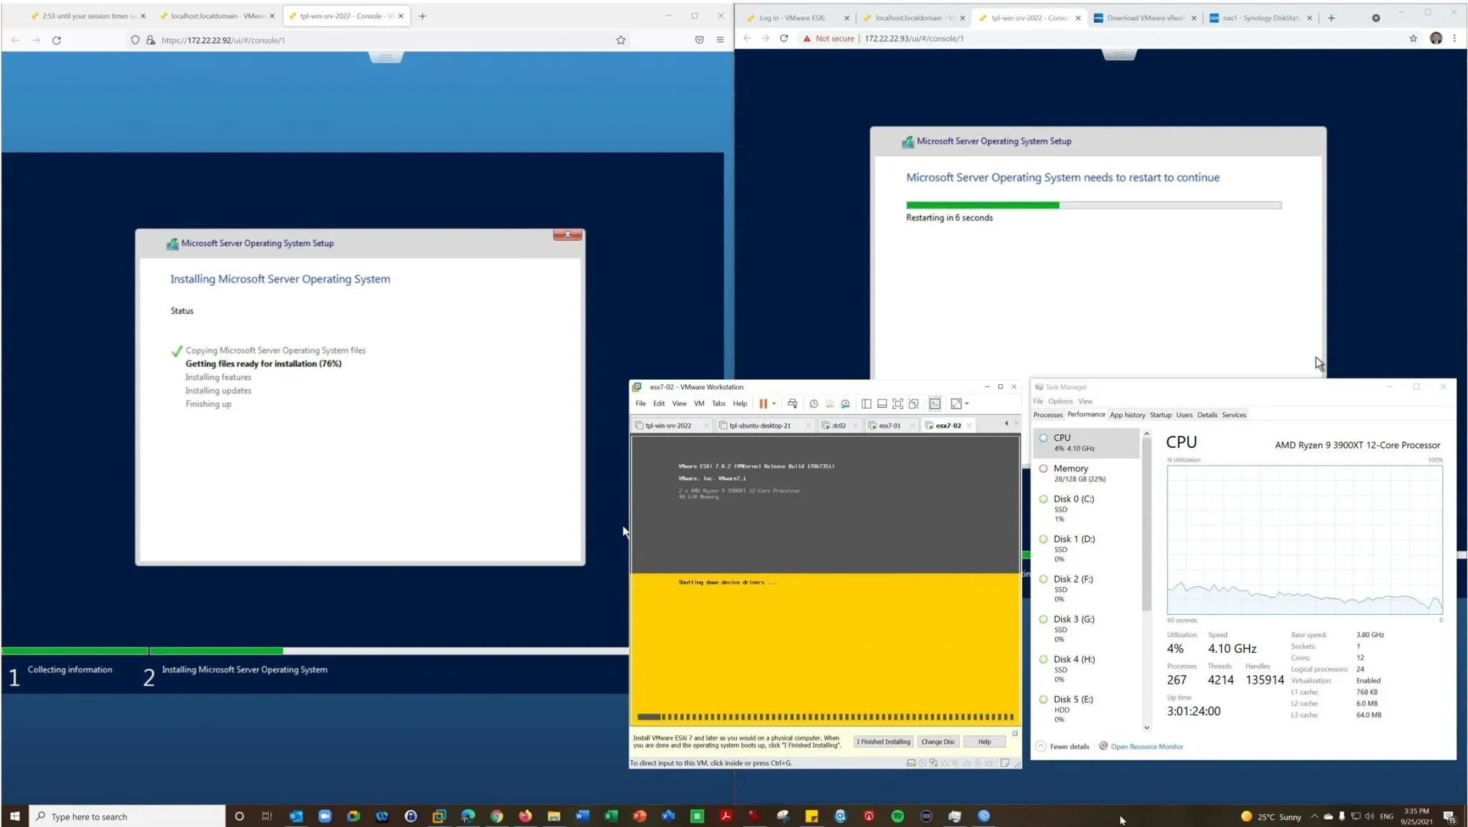Expand the stretch display dropdown arrow in VMware
This screenshot has height=827, width=1468.
967,403
